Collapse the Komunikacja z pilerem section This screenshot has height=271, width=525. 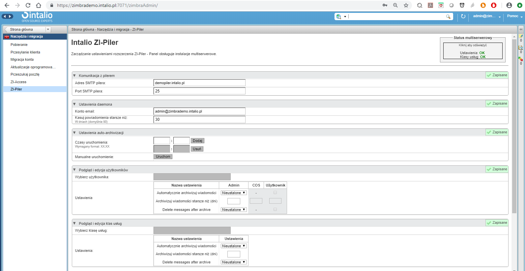point(74,76)
